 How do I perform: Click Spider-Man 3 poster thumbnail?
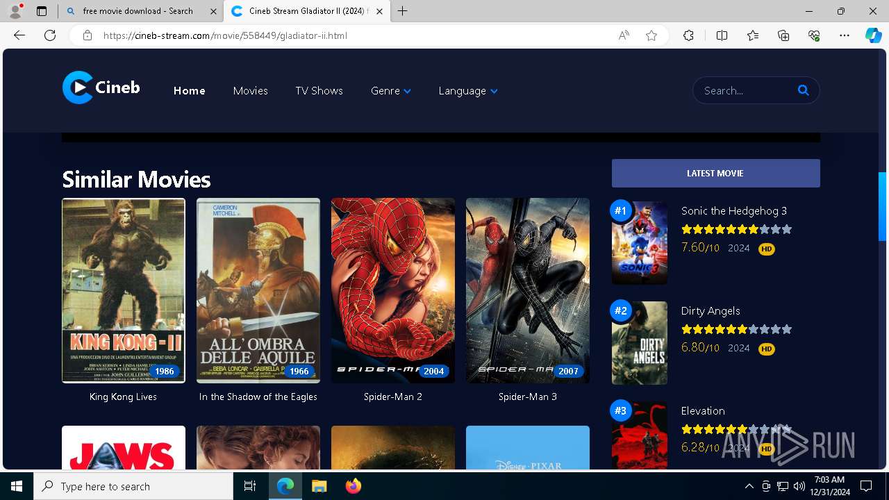[528, 290]
